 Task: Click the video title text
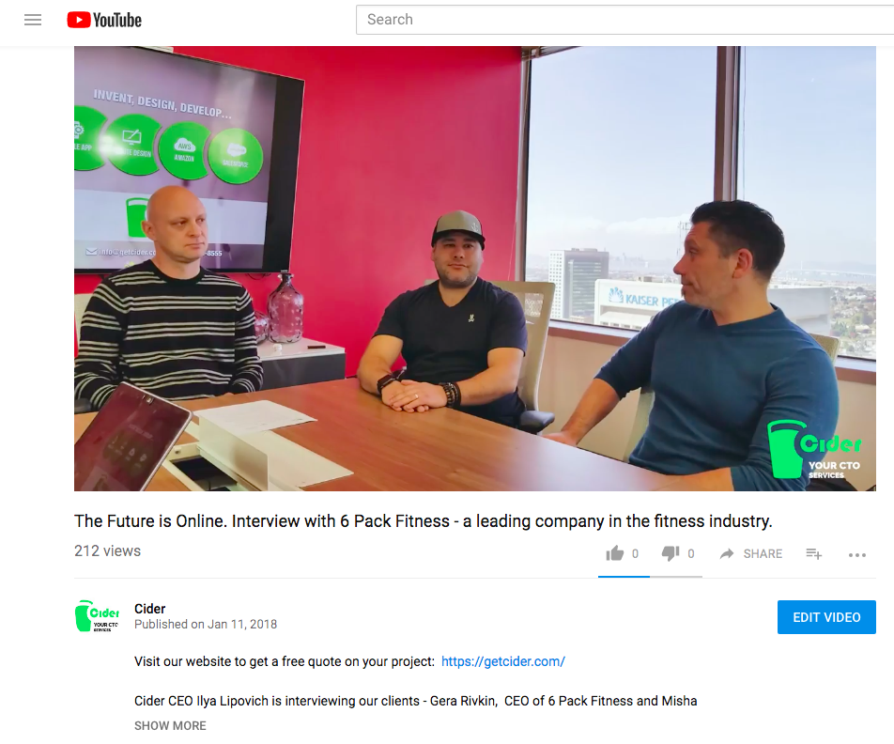point(423,521)
